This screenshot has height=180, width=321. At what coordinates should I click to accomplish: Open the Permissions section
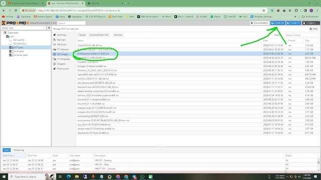(x=63, y=69)
